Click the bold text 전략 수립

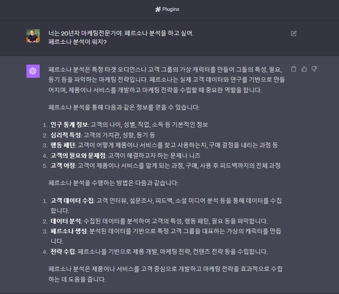(63, 252)
